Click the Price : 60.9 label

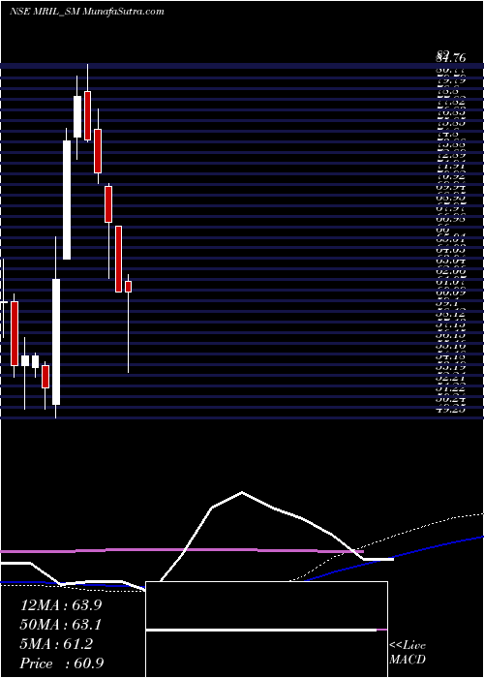pyautogui.click(x=62, y=663)
